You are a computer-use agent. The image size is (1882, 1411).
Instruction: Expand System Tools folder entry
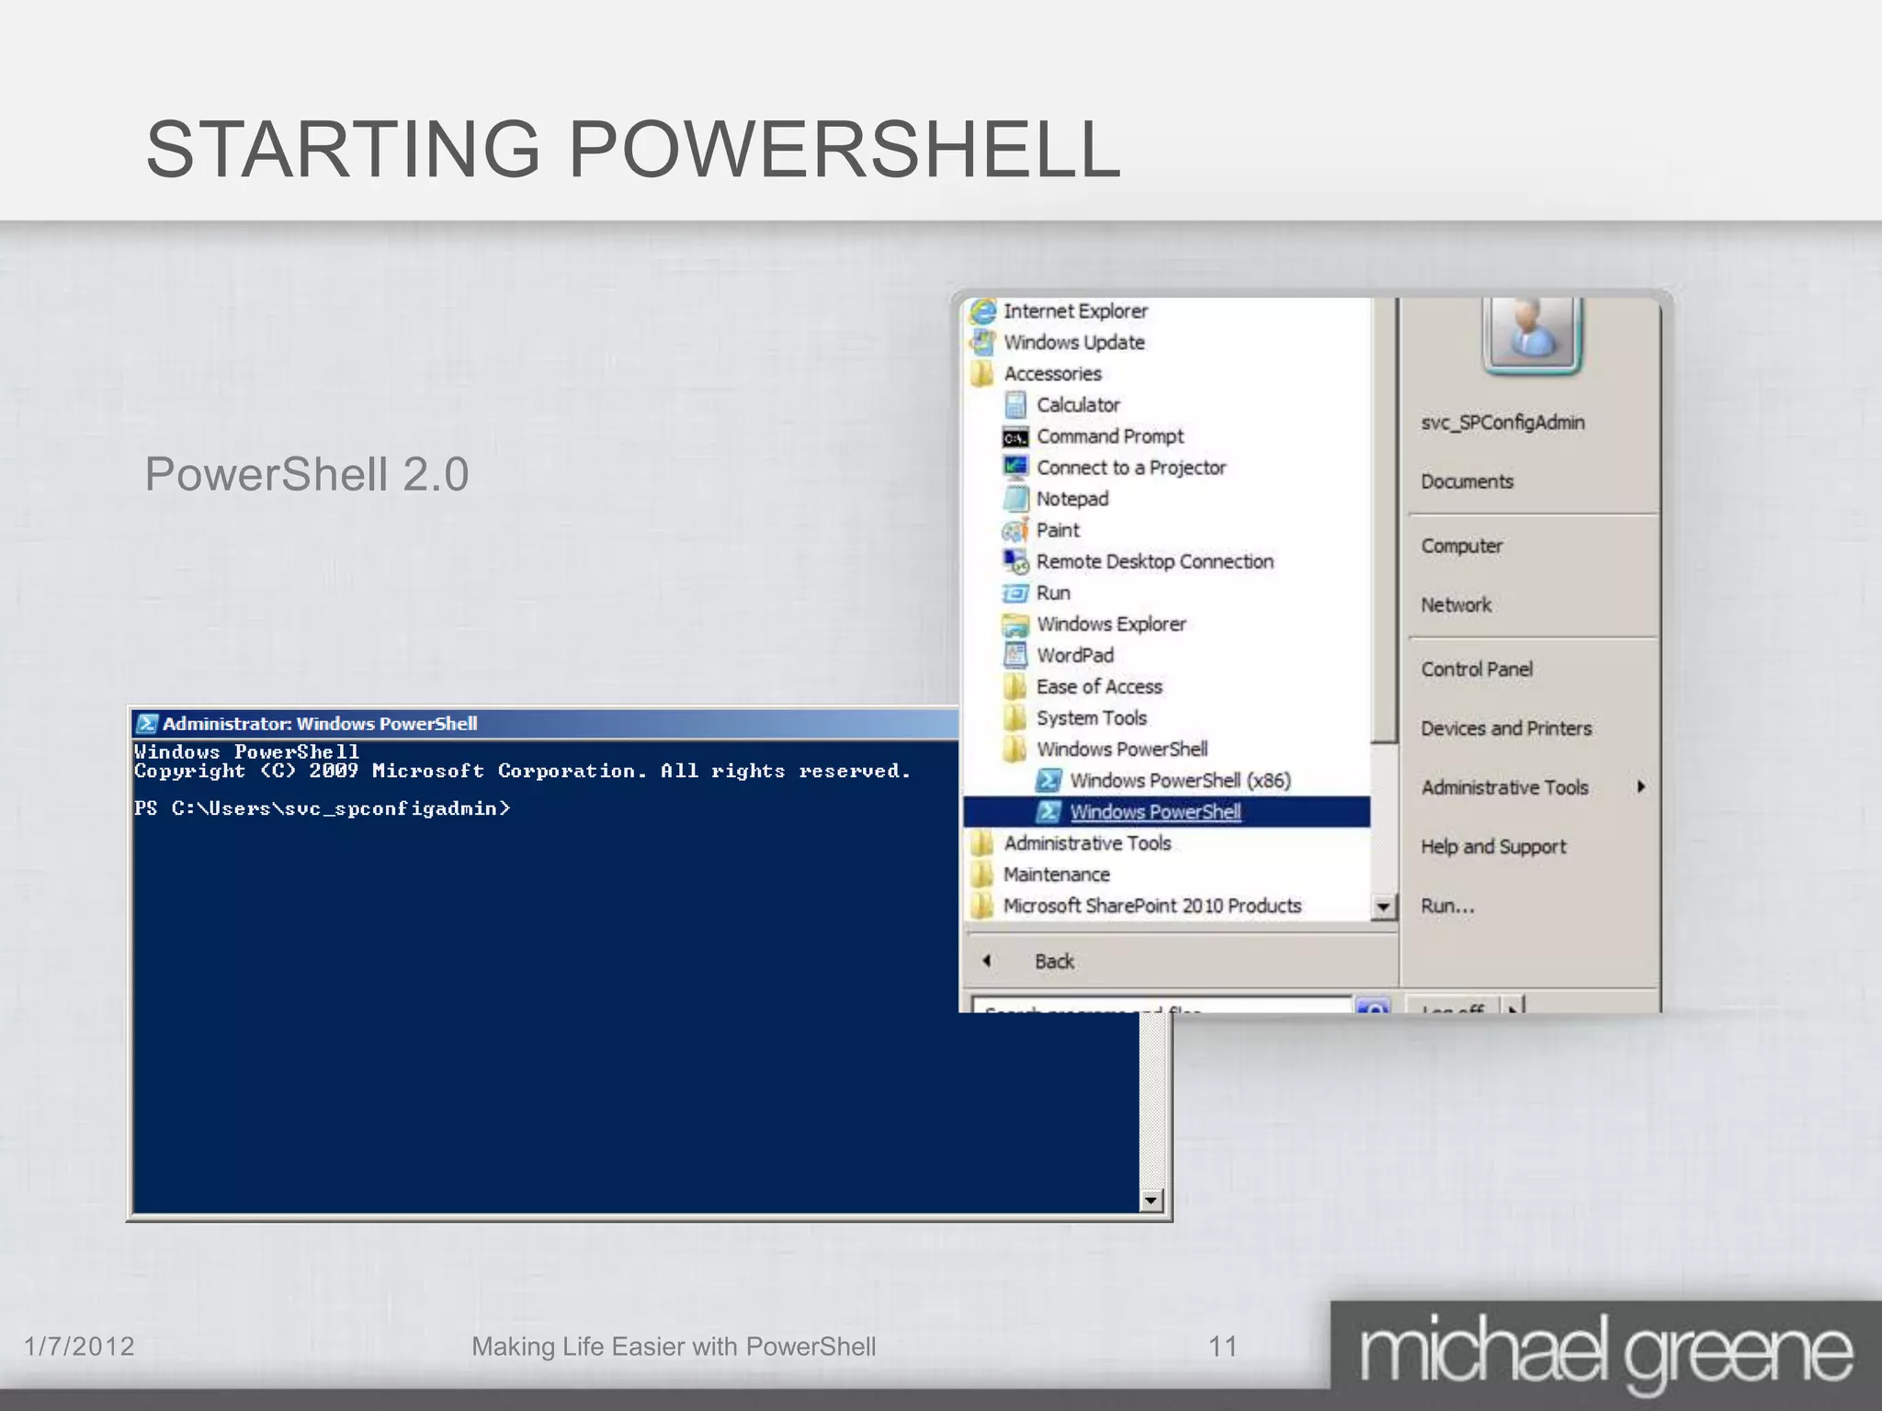tap(1092, 718)
